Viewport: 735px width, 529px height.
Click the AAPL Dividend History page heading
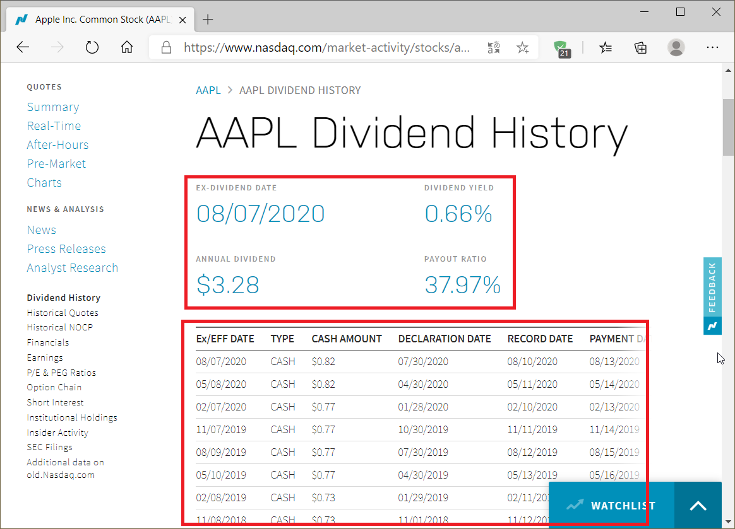412,134
